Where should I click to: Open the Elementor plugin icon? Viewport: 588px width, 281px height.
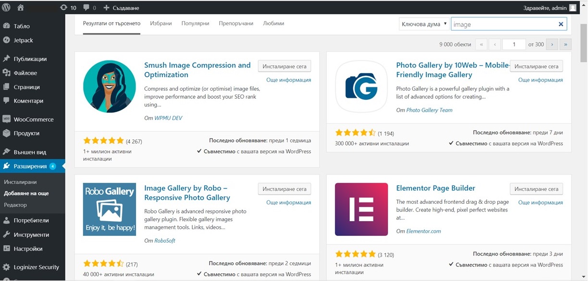pyautogui.click(x=361, y=209)
